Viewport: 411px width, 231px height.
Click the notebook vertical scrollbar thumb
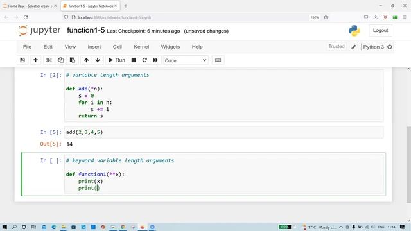(408, 164)
